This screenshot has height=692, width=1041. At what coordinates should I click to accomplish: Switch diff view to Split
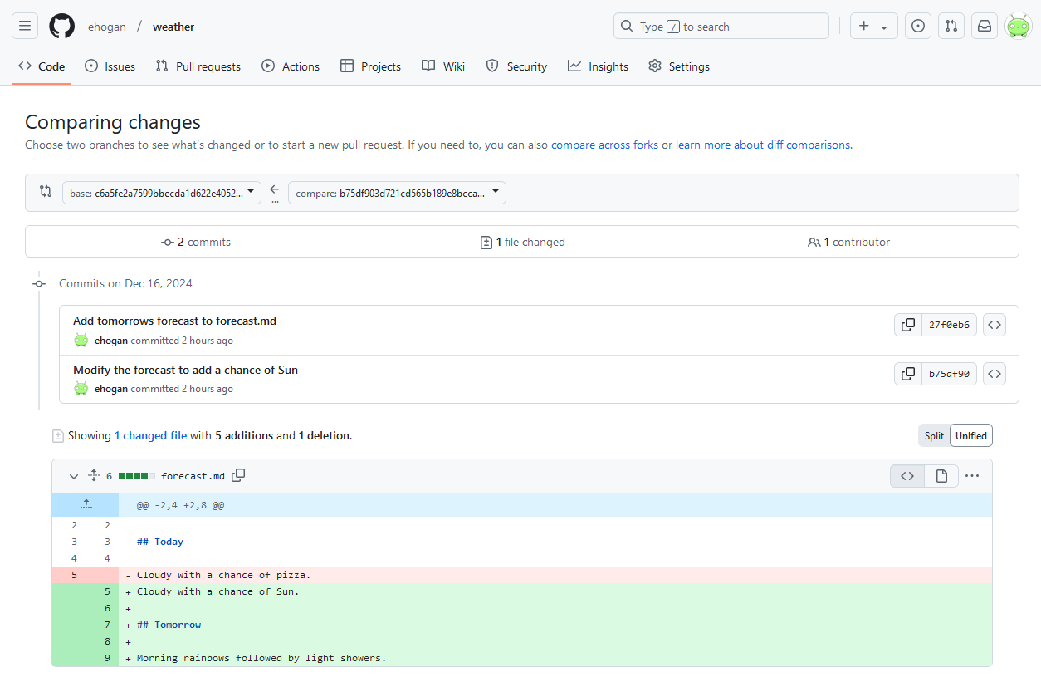tap(934, 435)
